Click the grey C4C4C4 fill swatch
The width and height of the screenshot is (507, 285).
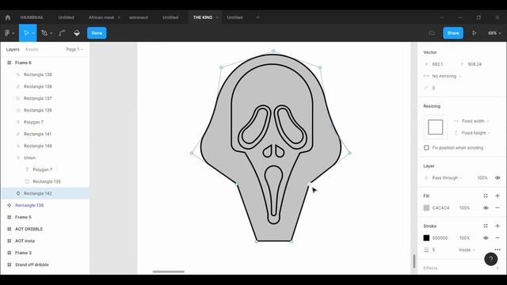click(426, 207)
